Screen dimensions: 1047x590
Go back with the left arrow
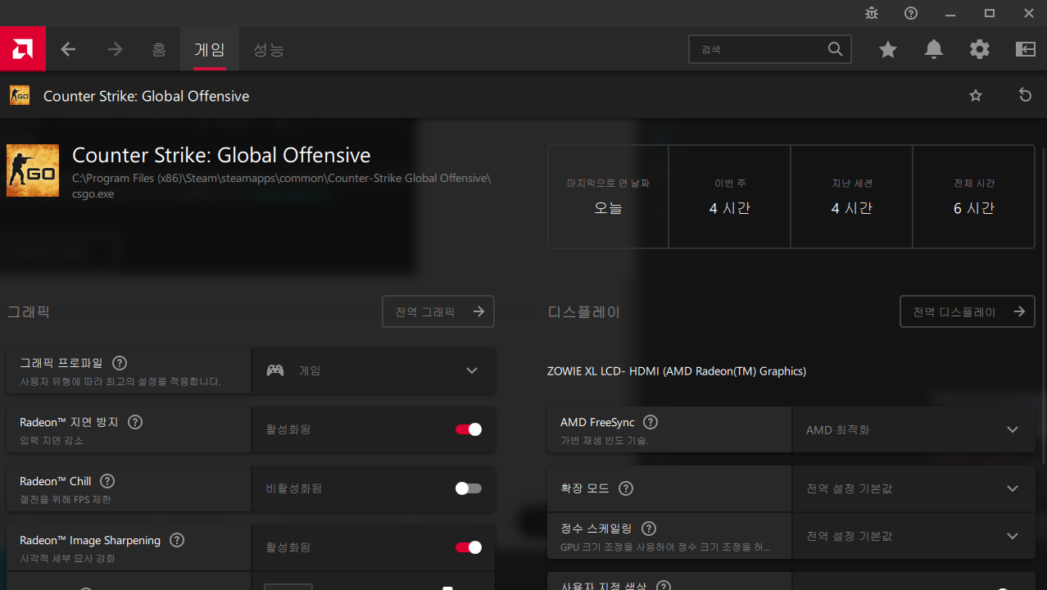68,49
